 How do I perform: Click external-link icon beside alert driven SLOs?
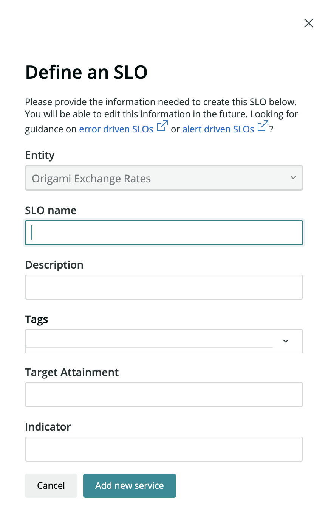point(263,126)
